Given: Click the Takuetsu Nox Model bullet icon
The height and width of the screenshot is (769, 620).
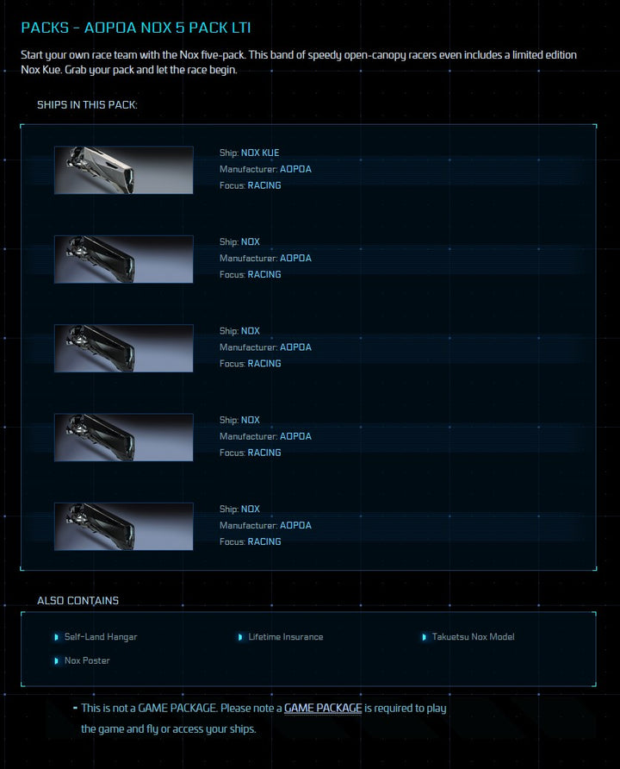Looking at the screenshot, I should pos(425,637).
